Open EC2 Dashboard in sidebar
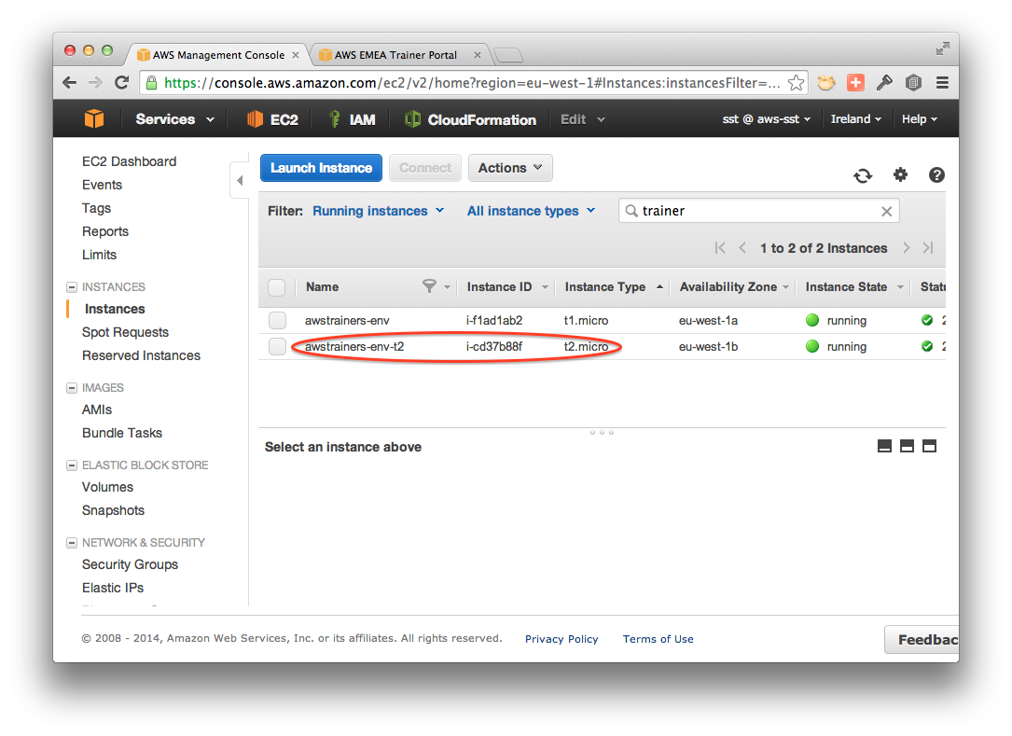The image size is (1012, 736). point(129,161)
